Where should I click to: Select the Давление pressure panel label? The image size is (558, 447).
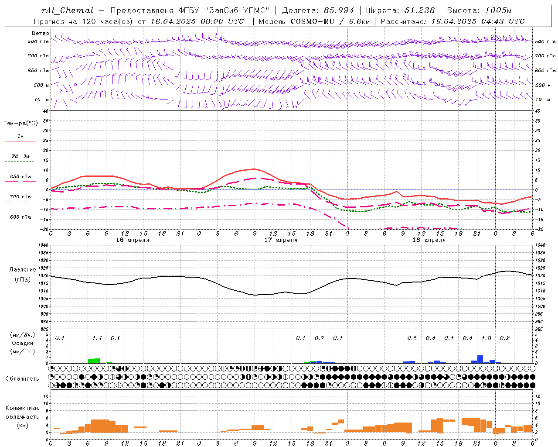(23, 270)
